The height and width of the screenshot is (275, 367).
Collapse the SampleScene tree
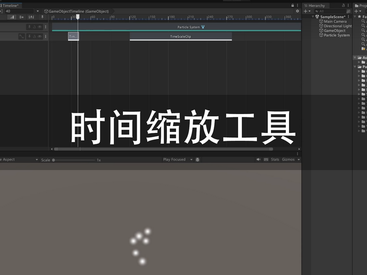coord(313,16)
